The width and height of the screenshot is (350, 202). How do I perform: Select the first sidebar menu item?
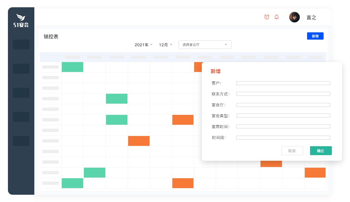tap(21, 45)
